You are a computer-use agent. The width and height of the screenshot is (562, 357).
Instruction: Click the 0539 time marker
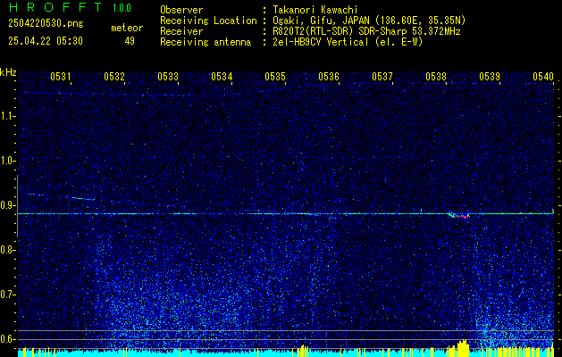tap(490, 76)
